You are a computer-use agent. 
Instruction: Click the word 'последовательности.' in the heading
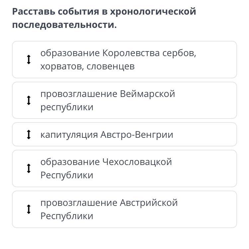pos(64,25)
